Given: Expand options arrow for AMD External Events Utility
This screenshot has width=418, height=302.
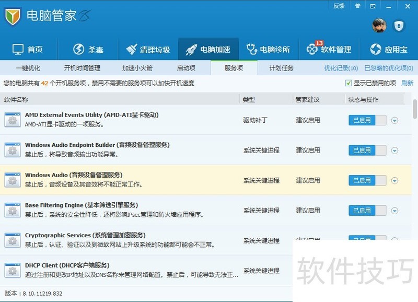Looking at the screenshot, I should [394, 121].
